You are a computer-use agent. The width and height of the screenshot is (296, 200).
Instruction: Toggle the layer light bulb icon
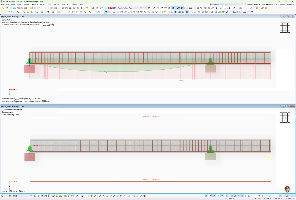(x=225, y=12)
